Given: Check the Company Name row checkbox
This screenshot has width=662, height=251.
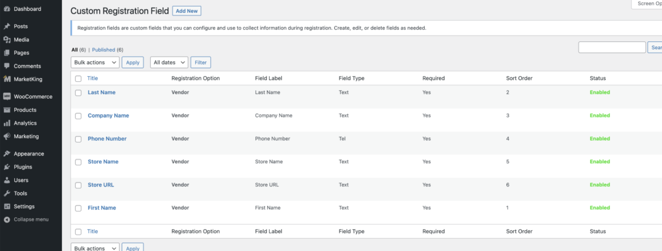Looking at the screenshot, I should (78, 116).
